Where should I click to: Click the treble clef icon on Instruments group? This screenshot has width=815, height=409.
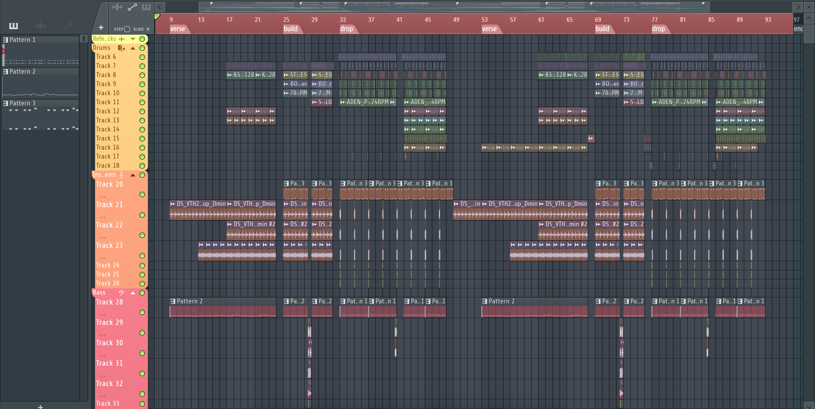(121, 175)
